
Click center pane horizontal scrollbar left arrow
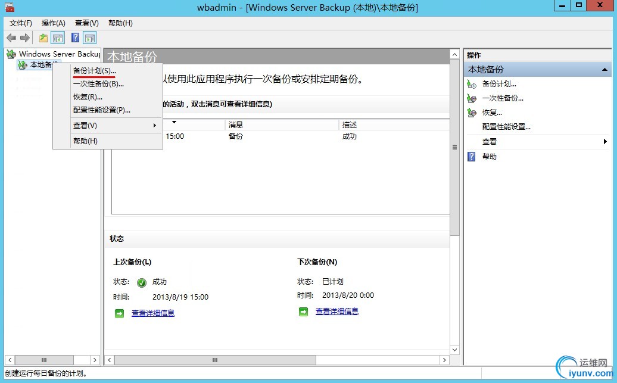pyautogui.click(x=110, y=360)
